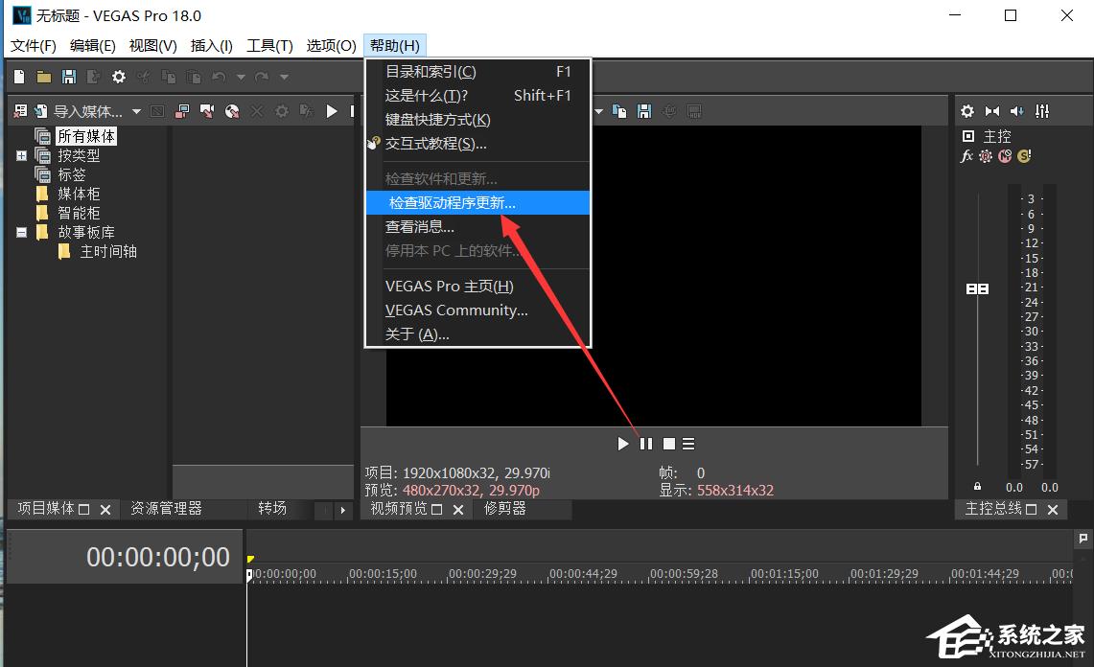Toggle the master fader lock icon
The height and width of the screenshot is (667, 1094).
(x=977, y=487)
